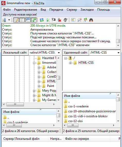Screen dimensions: 122x147
Task: Expand the Might & M folder
Action: tap(34, 95)
